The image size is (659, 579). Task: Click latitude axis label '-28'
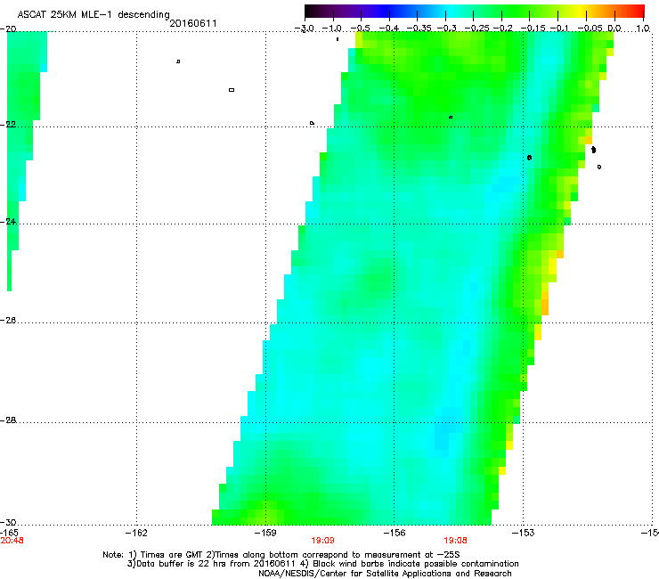(8, 420)
